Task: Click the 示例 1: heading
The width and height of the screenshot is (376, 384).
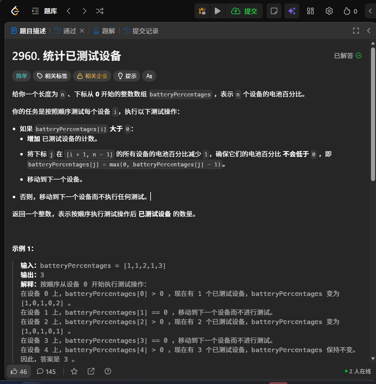Action: pyautogui.click(x=23, y=249)
